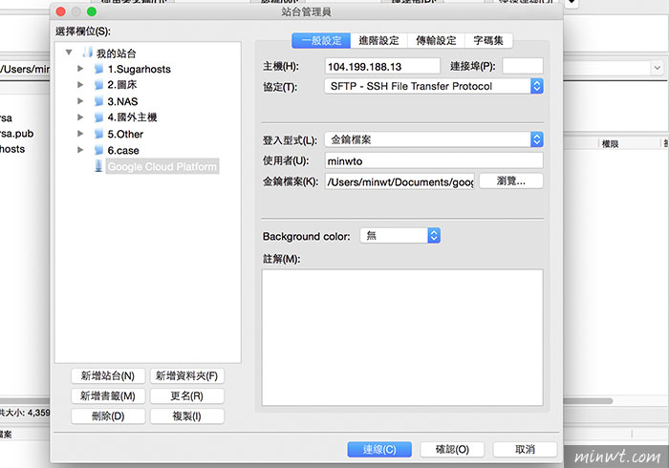
Task: Click the 金鑰檔案 key file path field
Action: [399, 181]
